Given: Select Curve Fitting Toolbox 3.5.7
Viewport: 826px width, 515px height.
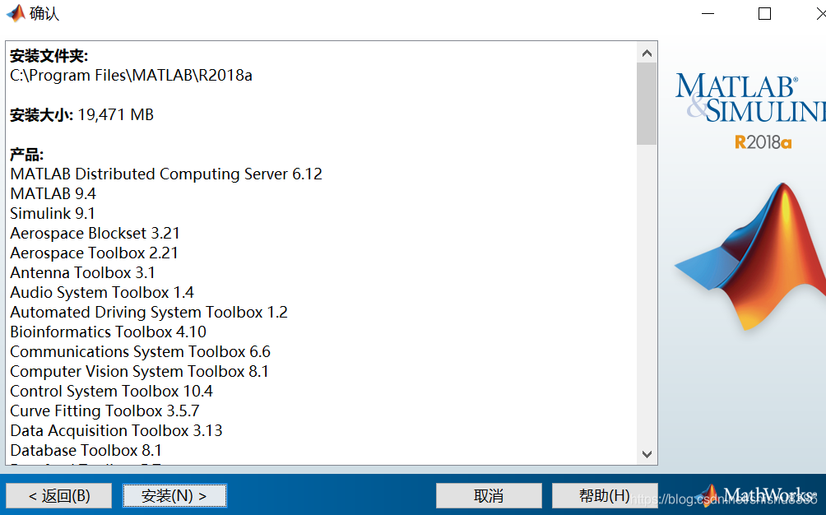Looking at the screenshot, I should click(x=104, y=411).
